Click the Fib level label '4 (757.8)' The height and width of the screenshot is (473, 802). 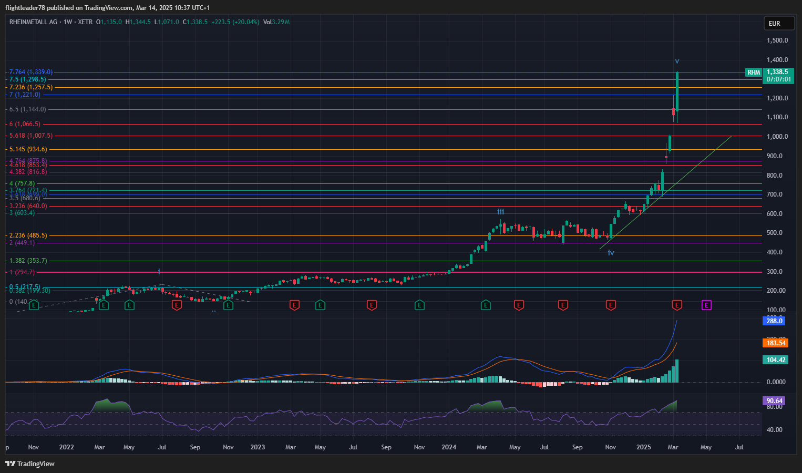(22, 183)
